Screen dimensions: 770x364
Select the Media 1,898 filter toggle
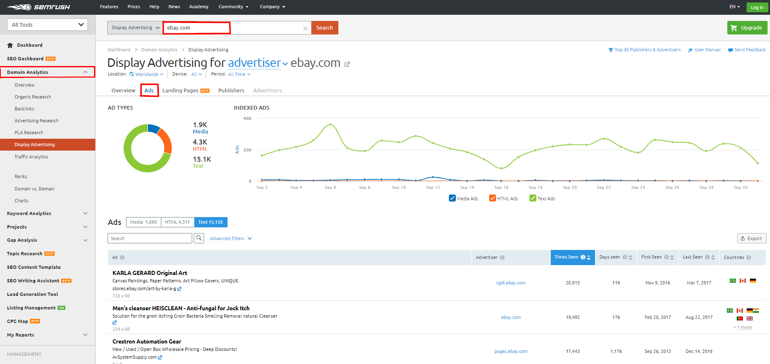[144, 222]
